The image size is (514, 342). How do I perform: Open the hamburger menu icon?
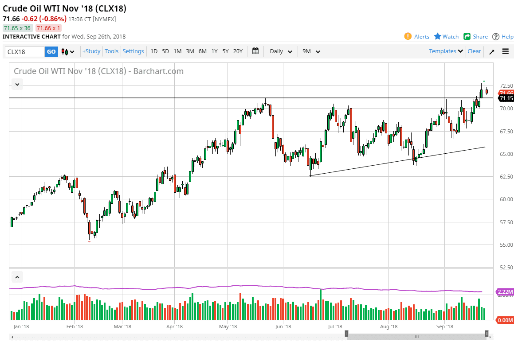505,51
